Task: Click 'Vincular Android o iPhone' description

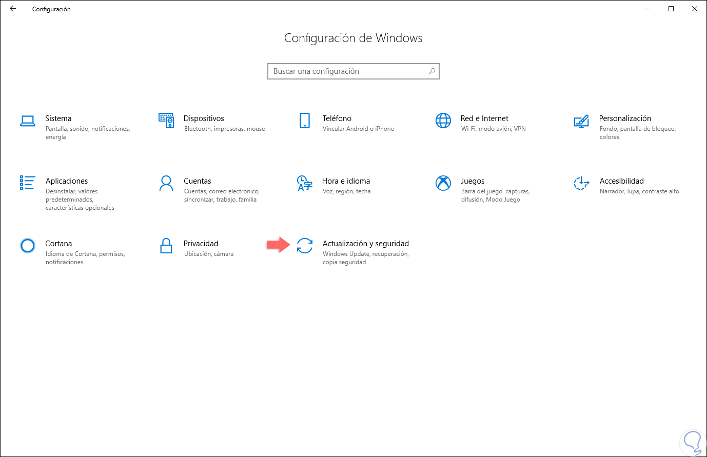Action: pyautogui.click(x=358, y=129)
